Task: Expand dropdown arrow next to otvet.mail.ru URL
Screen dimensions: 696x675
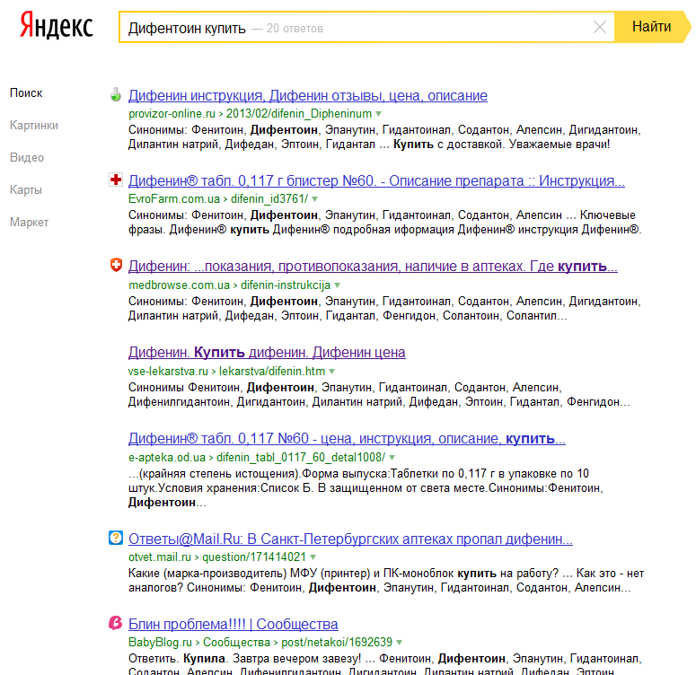Action: pyautogui.click(x=313, y=557)
